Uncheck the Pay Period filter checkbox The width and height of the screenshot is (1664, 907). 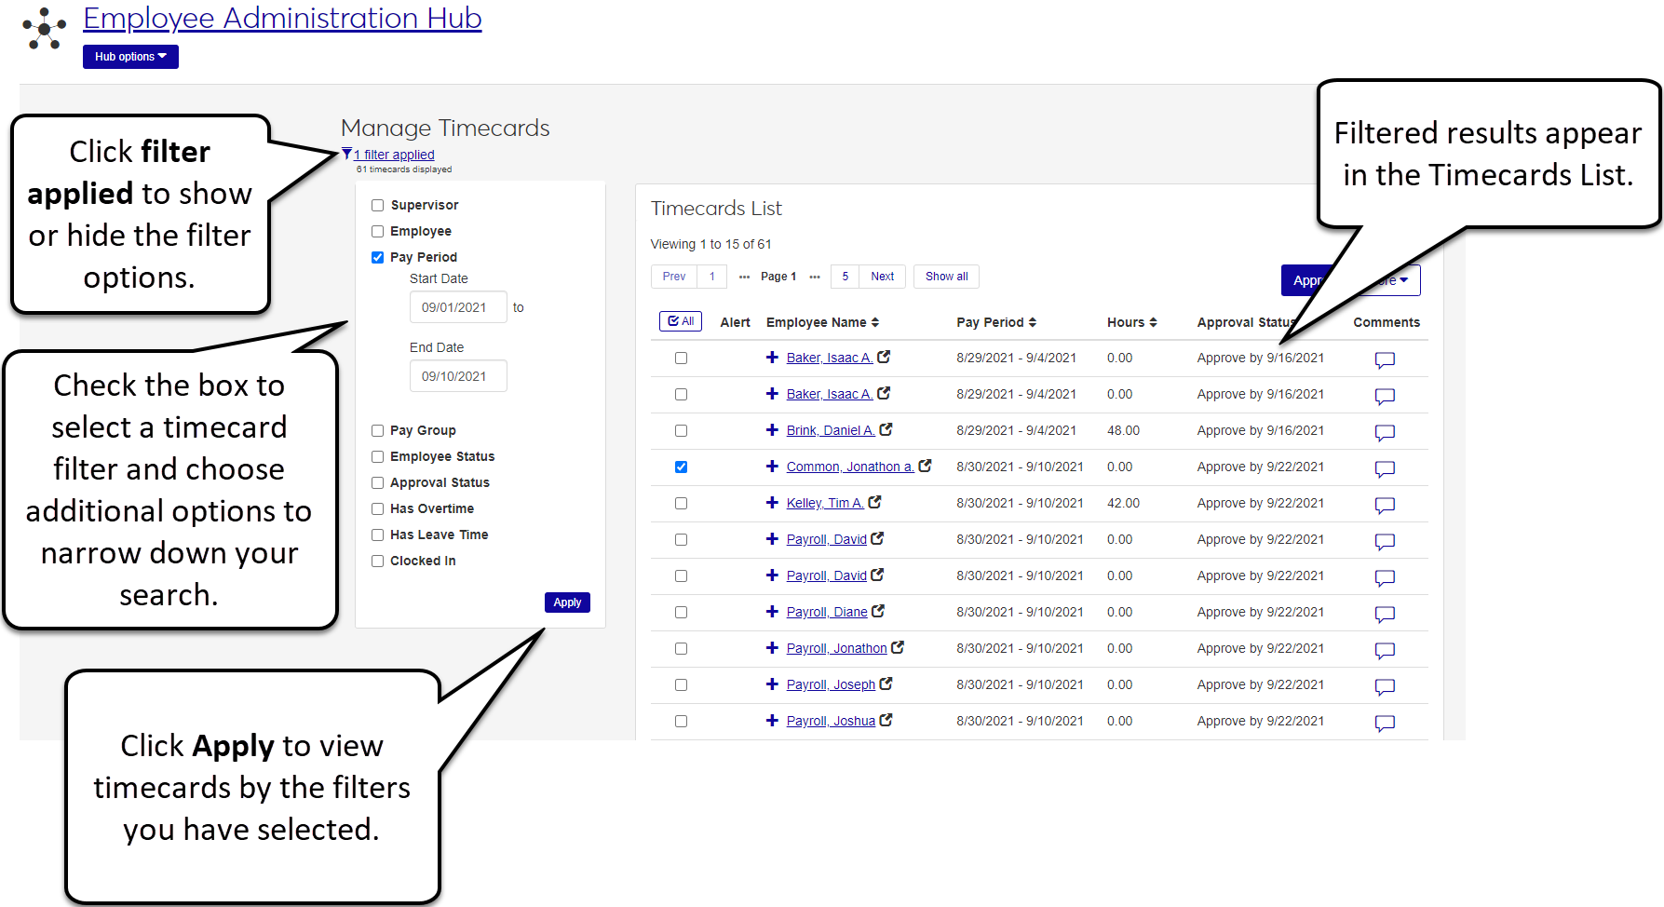click(378, 258)
